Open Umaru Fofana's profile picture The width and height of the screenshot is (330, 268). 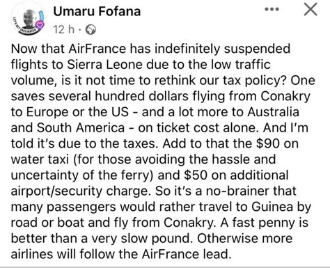pyautogui.click(x=28, y=19)
